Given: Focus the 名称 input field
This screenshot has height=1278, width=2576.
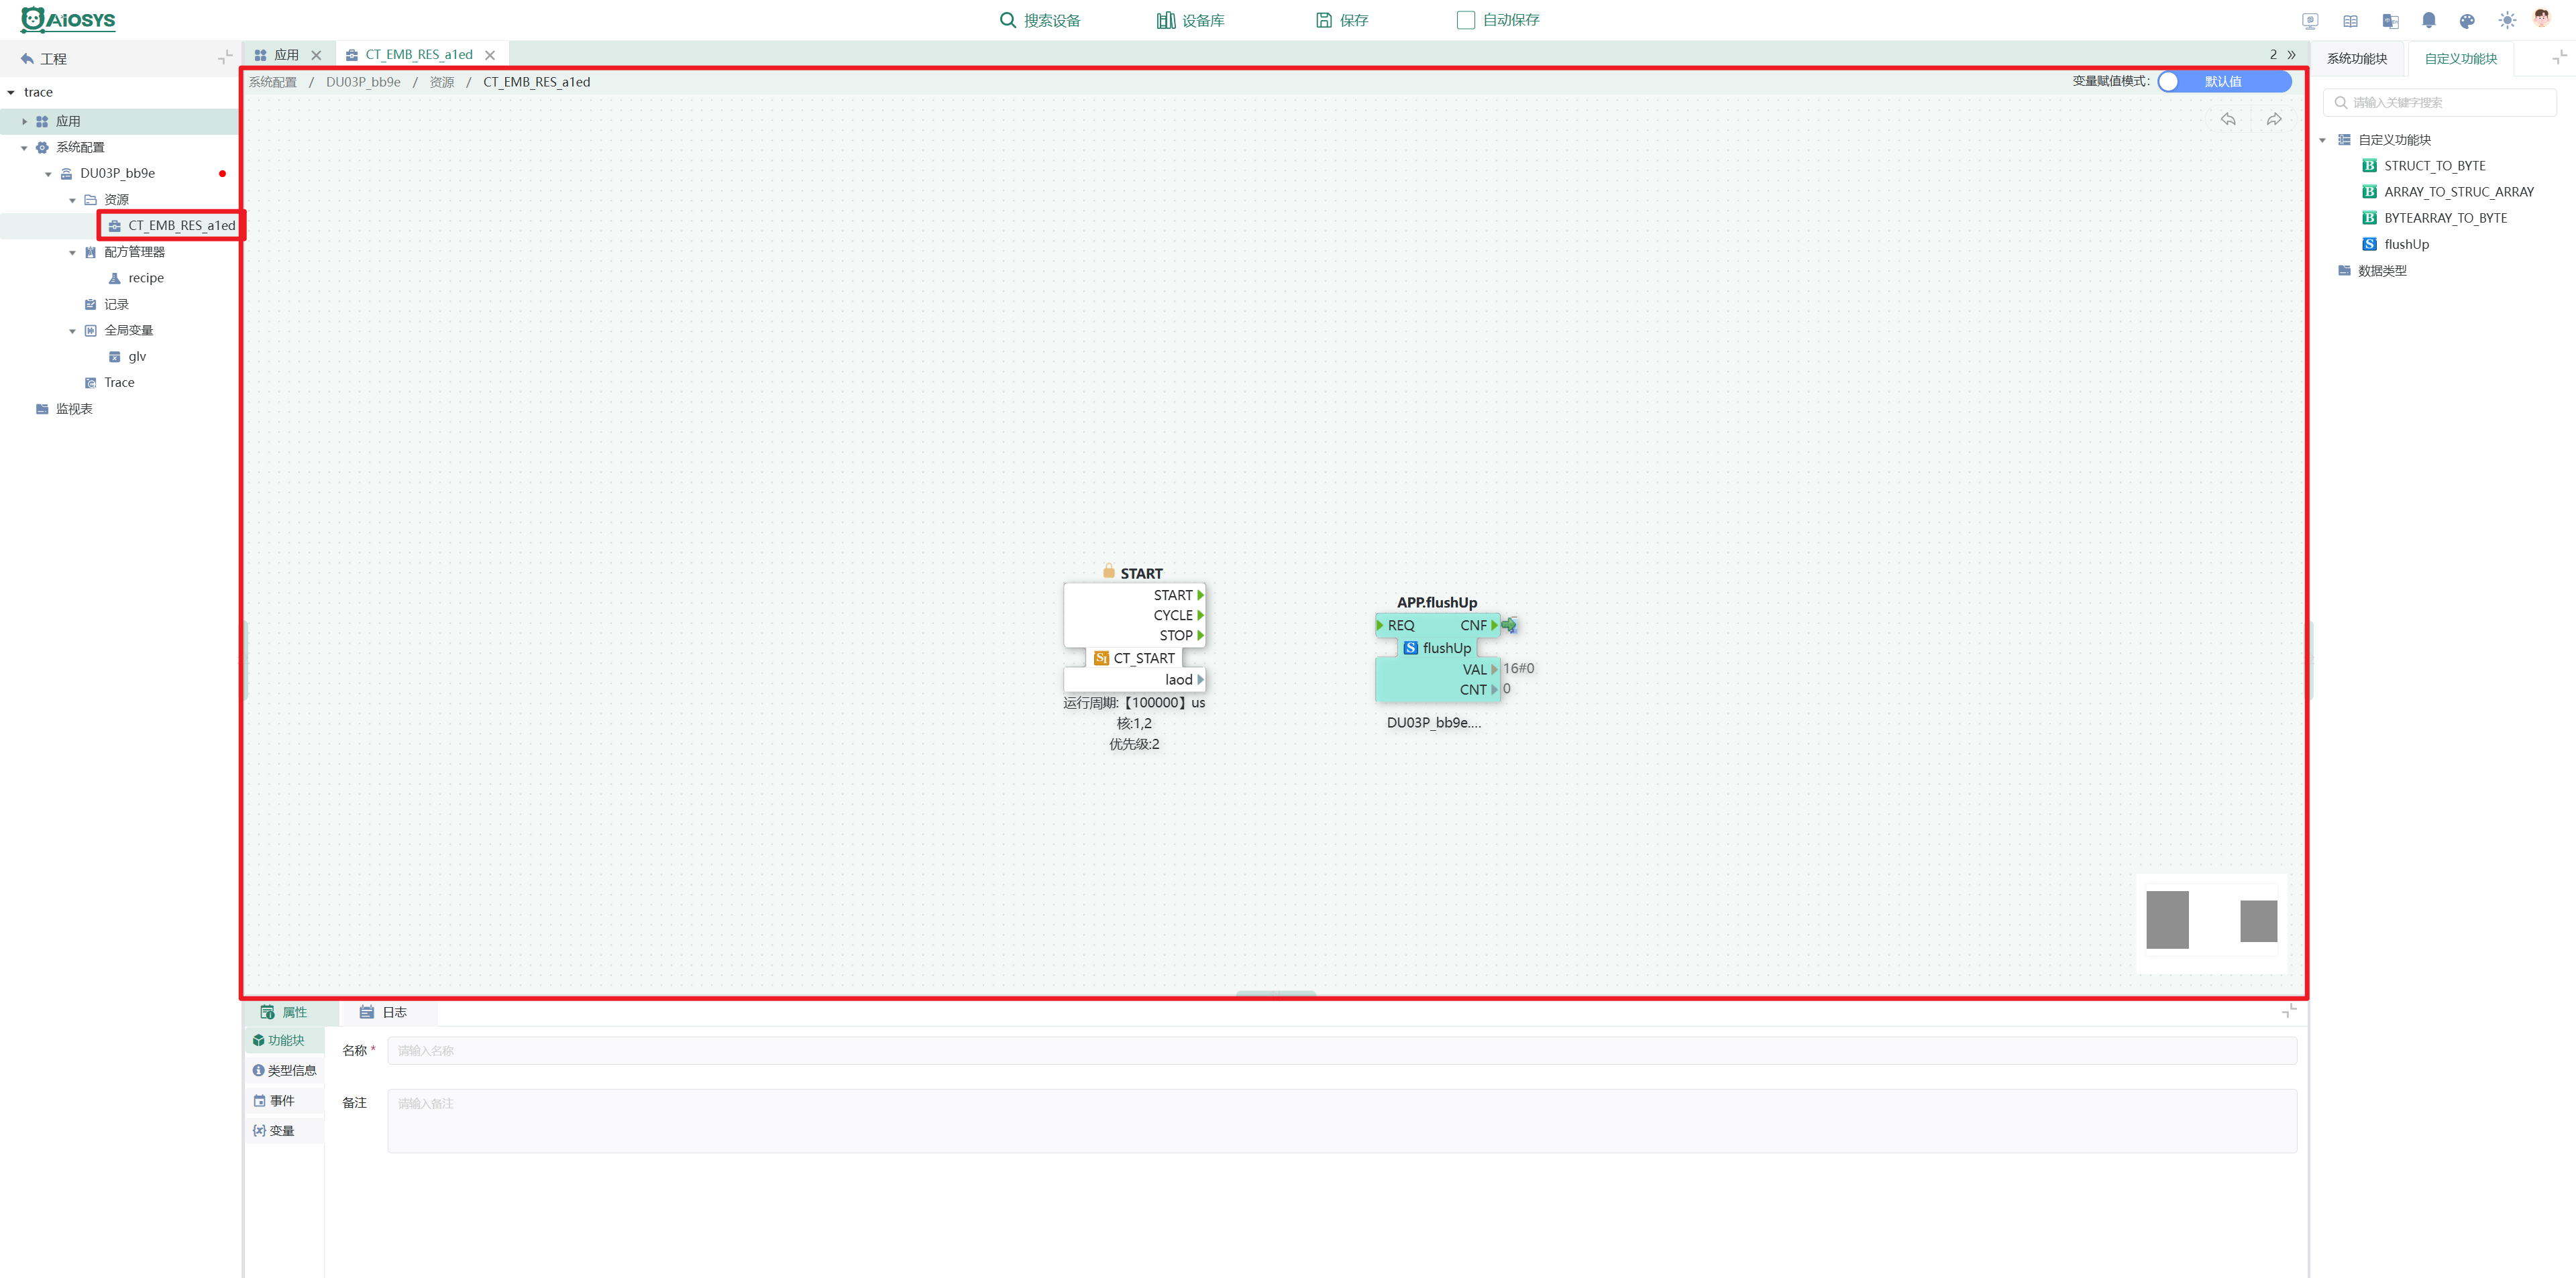Looking at the screenshot, I should coord(1341,1050).
